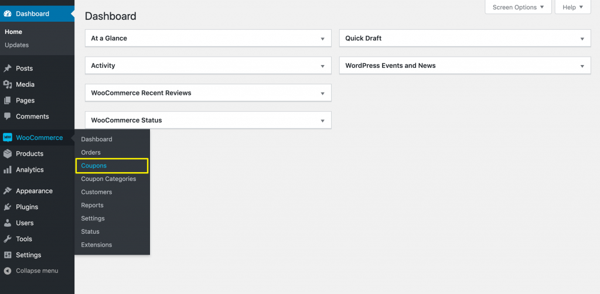Open the WordPress Events and News header
Image resolution: width=600 pixels, height=294 pixels.
point(390,66)
